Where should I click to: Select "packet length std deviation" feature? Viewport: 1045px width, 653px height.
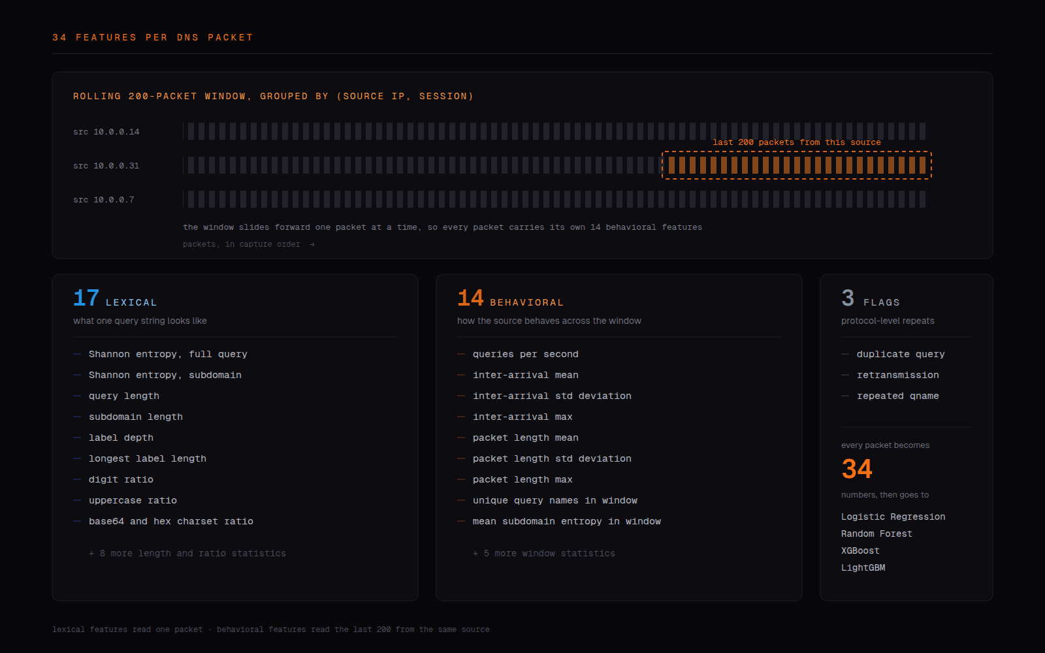coord(552,458)
